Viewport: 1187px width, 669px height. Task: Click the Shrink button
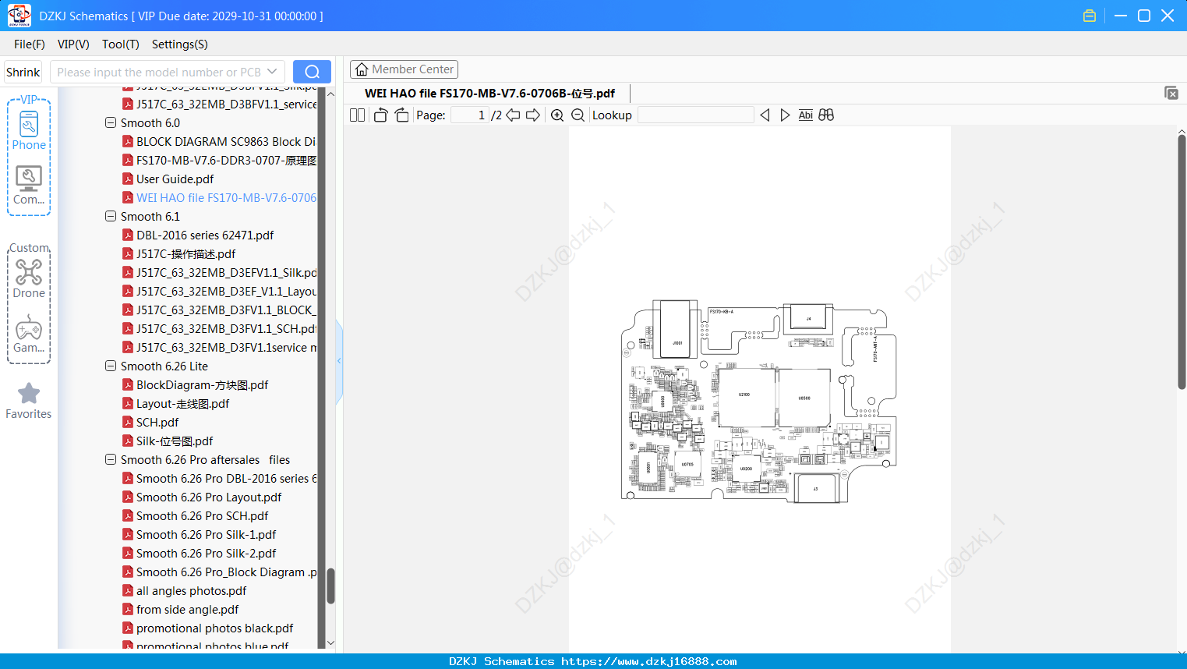23,72
